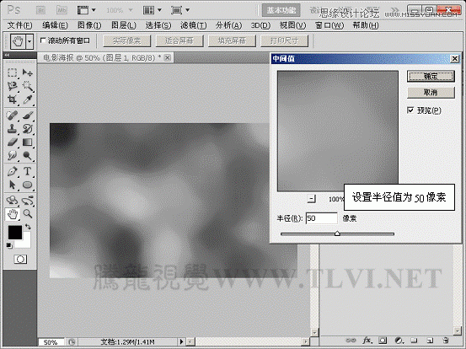The height and width of the screenshot is (349, 466).
Task: Click the 适合屏幕 button
Action: tap(179, 40)
